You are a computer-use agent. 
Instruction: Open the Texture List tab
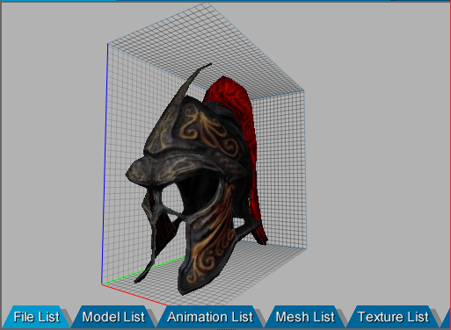[393, 317]
